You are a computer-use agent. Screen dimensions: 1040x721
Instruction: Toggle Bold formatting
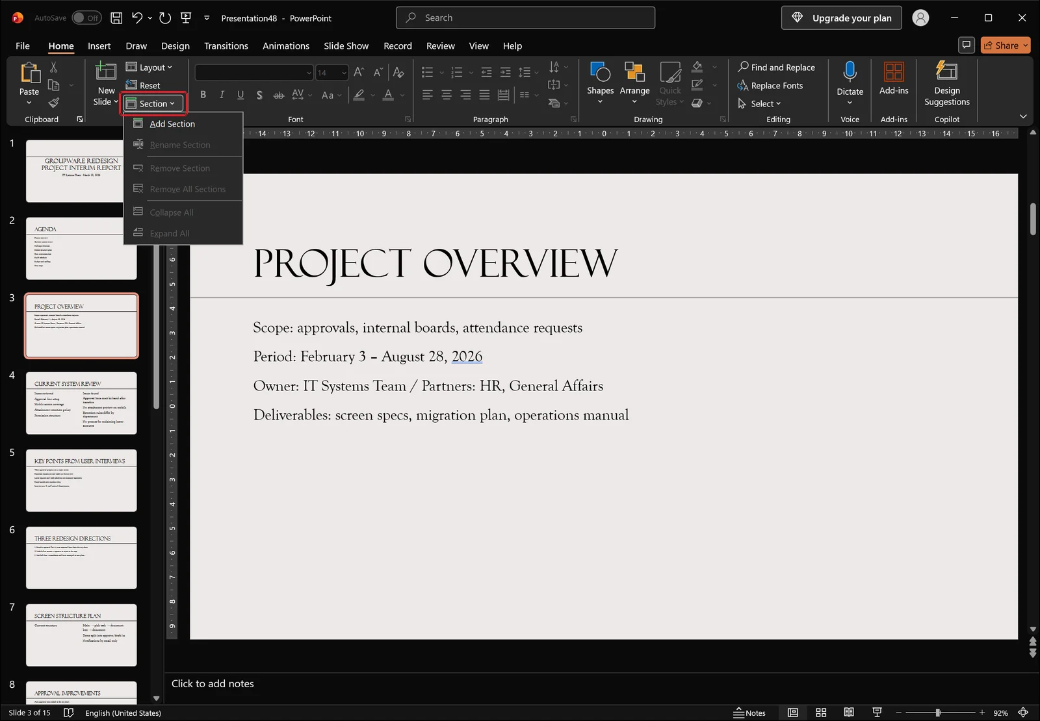[203, 95]
